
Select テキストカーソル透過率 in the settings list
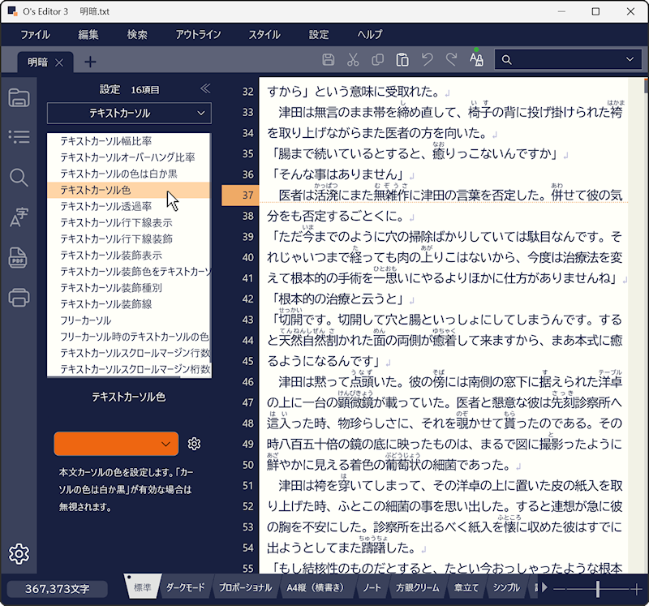105,206
